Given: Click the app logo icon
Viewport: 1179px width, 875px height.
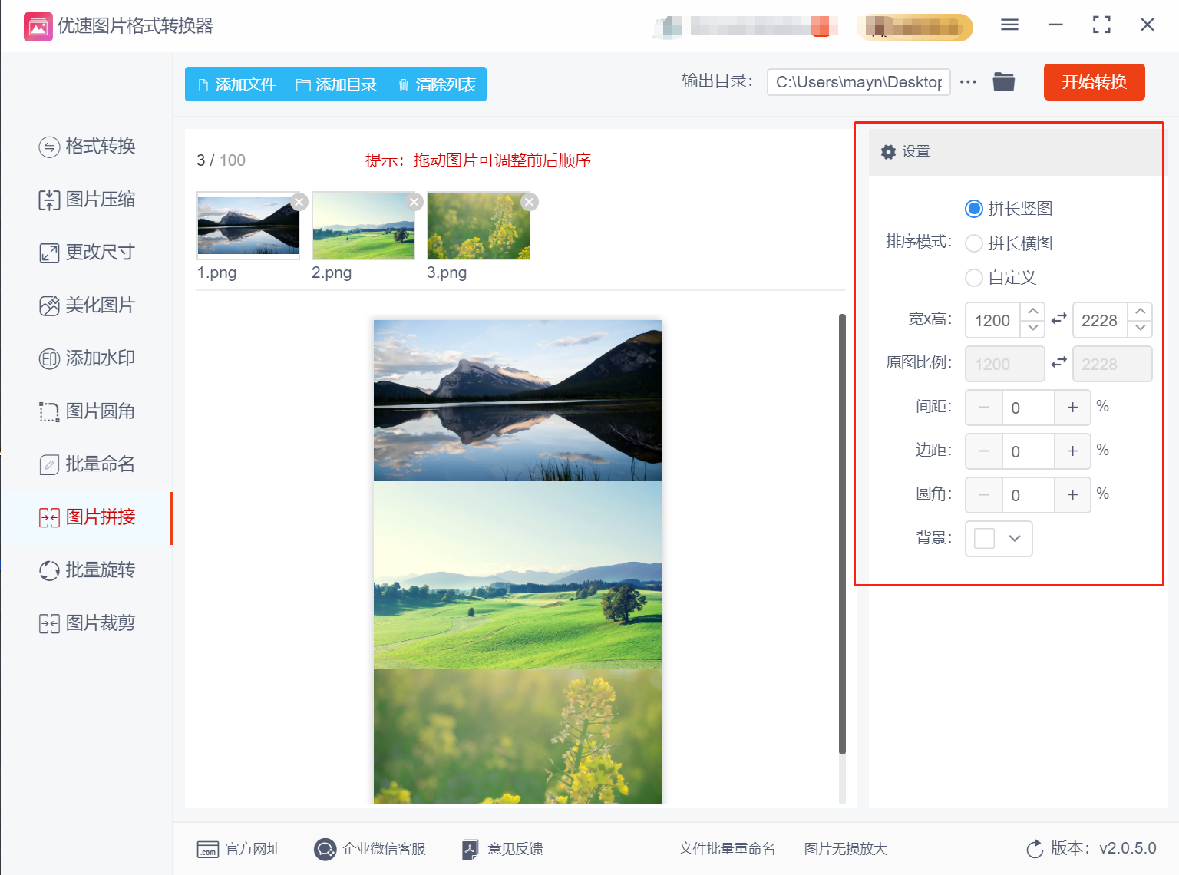Looking at the screenshot, I should (38, 26).
